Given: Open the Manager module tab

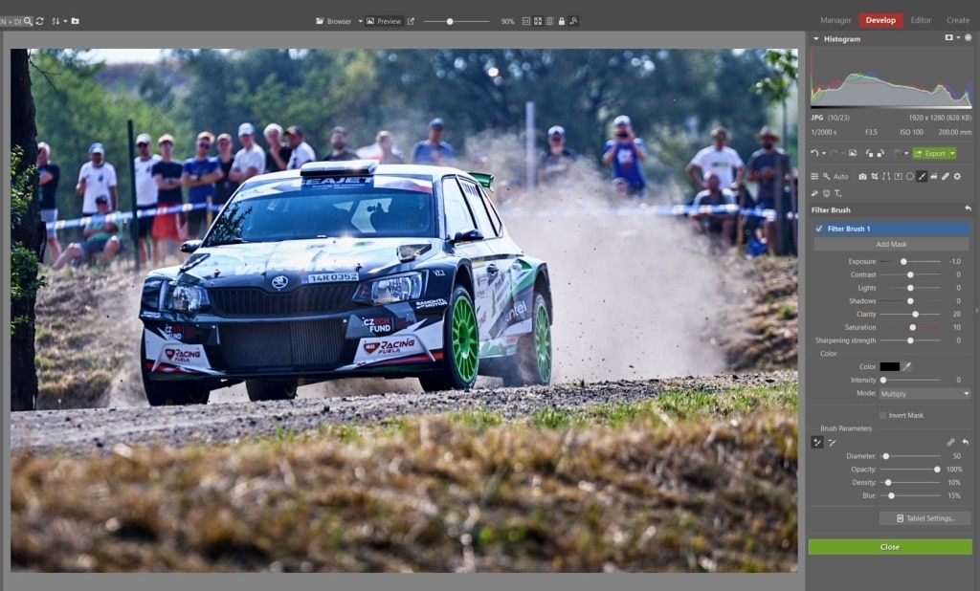Looking at the screenshot, I should pos(835,20).
